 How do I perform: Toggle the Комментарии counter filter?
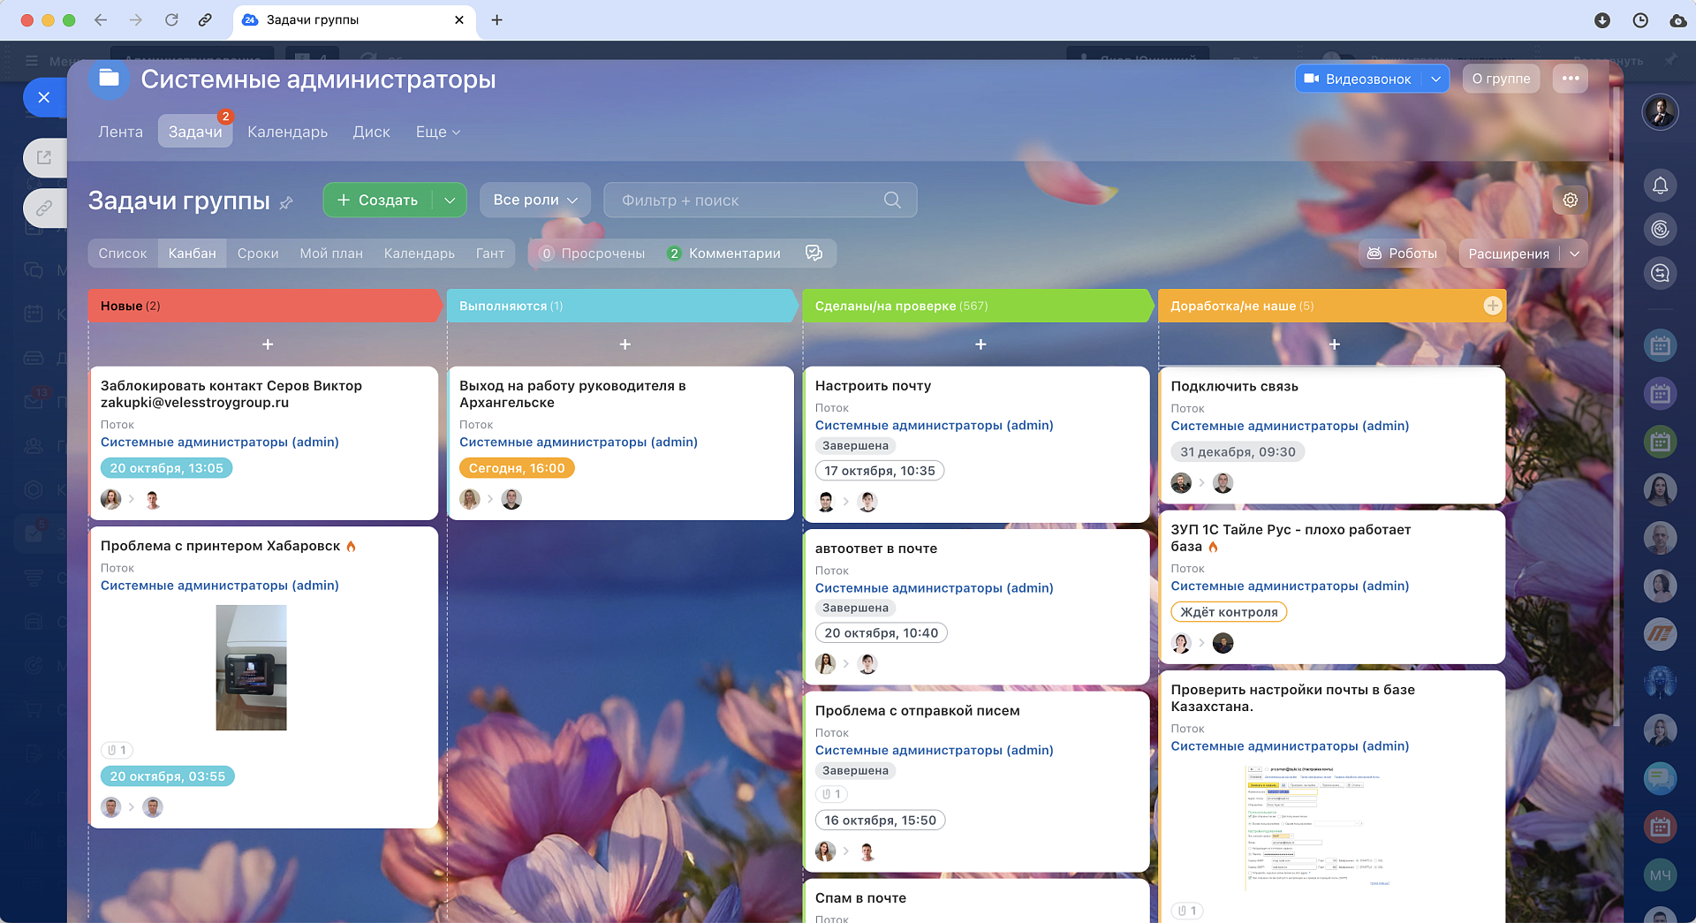tap(723, 253)
